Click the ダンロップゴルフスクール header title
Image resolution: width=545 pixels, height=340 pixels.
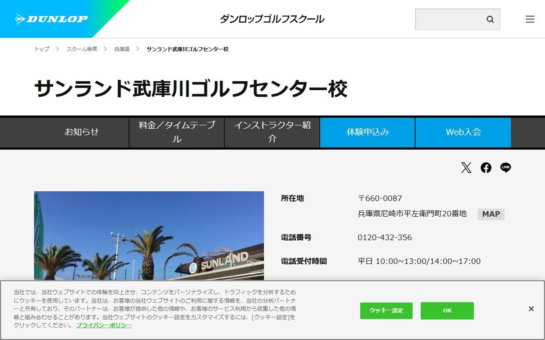pos(272,19)
